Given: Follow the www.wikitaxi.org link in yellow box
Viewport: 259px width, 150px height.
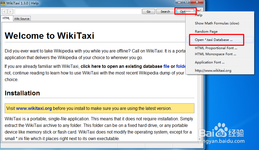Looking at the screenshot, I should tap(34, 109).
